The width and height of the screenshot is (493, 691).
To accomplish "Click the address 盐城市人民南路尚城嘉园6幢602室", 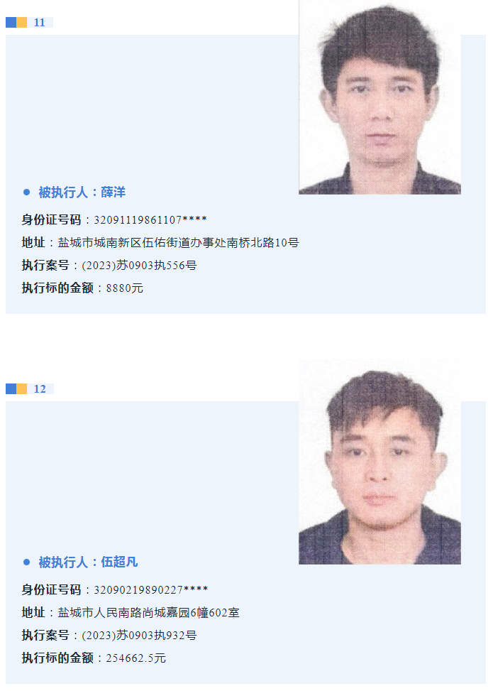I will point(149,613).
